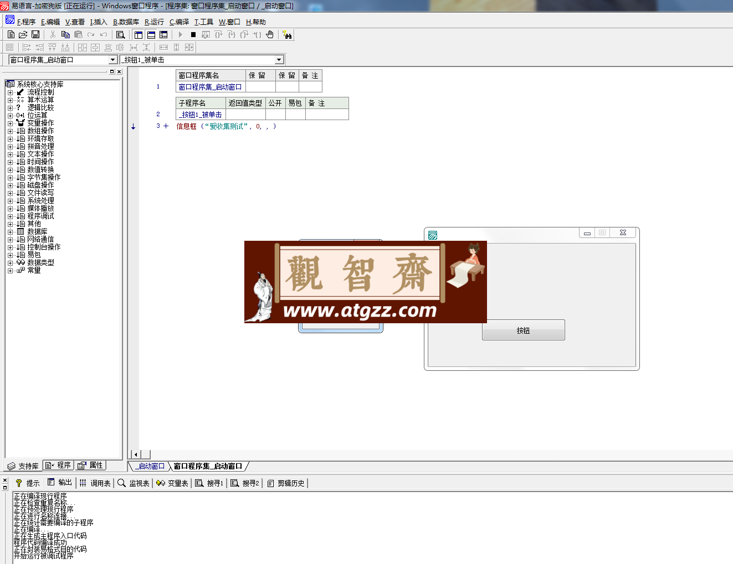This screenshot has width=733, height=564.
Task: Click the new file icon in the toolbar
Action: [x=11, y=34]
